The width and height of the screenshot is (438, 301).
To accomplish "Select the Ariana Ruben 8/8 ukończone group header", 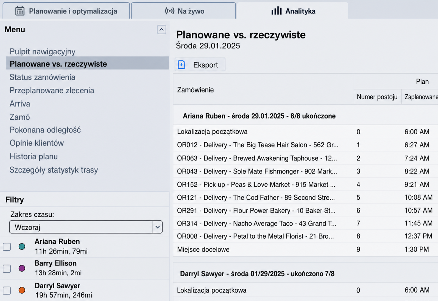I will click(x=259, y=116).
